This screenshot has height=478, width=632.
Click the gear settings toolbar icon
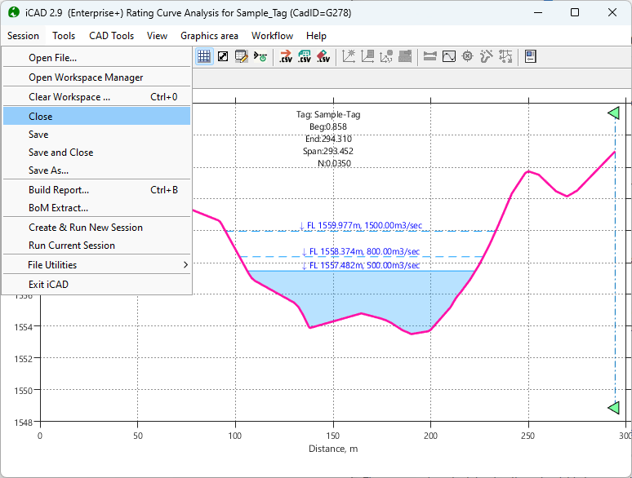tap(467, 56)
